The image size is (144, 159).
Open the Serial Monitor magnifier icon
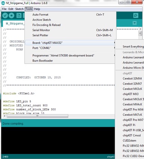tap(136, 15)
